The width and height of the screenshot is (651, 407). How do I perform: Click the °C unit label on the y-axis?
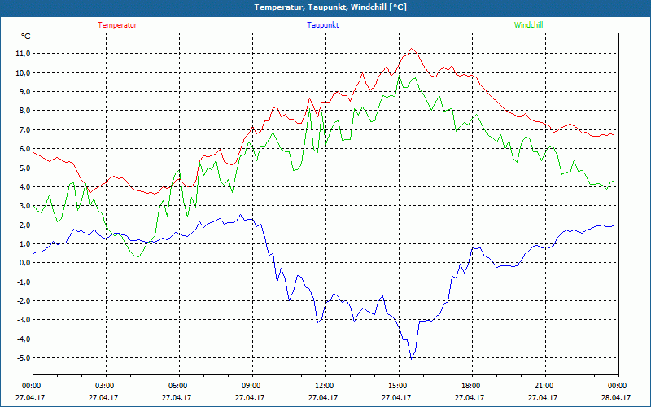[26, 37]
